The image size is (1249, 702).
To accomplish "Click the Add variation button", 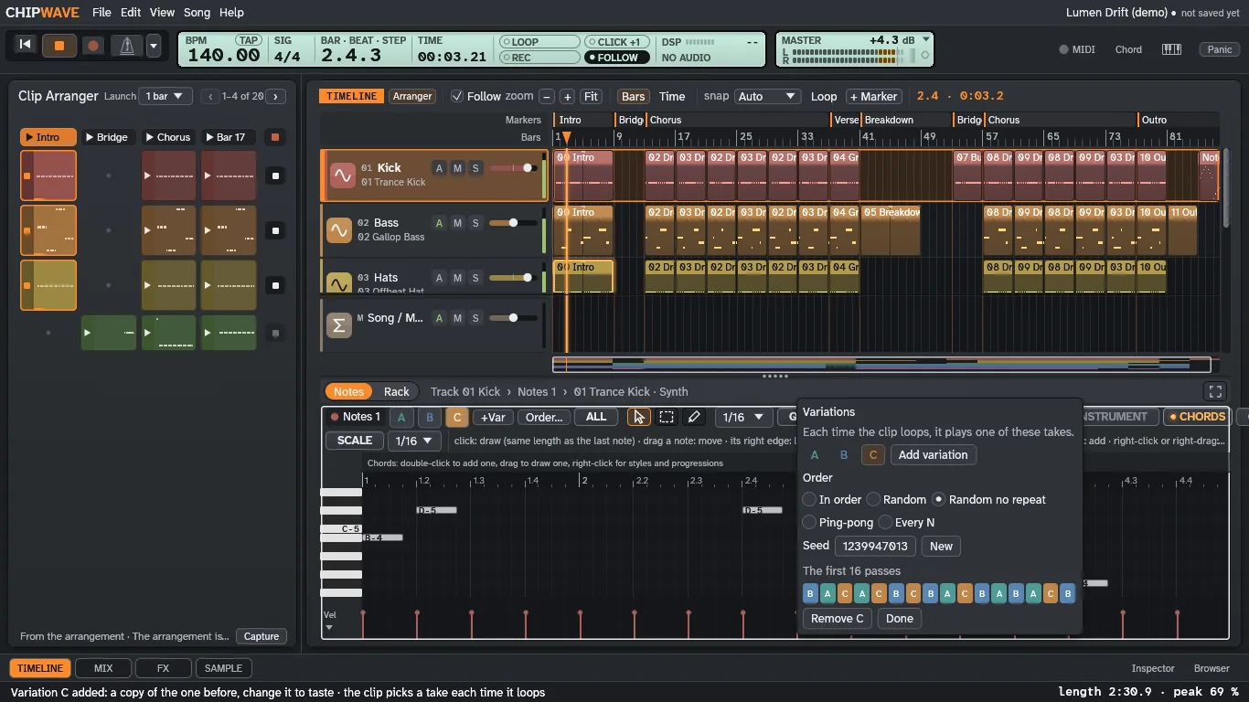I will [x=933, y=454].
